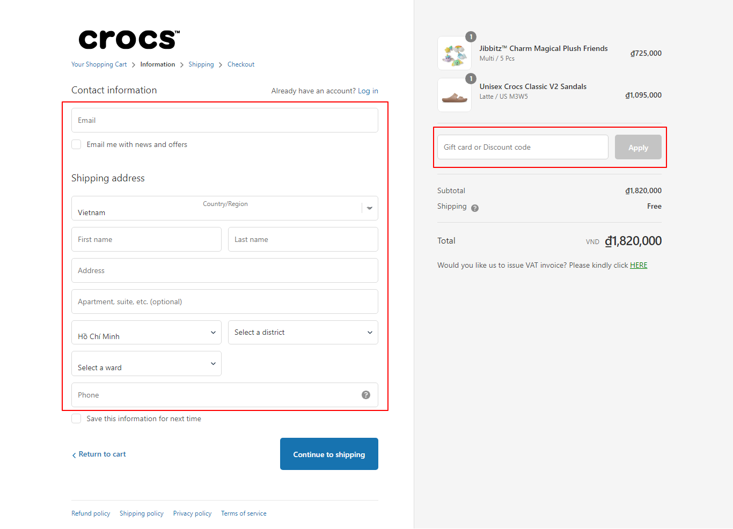The image size is (733, 529).
Task: Open the Hồ Chí Minh province dropdown
Action: tap(146, 333)
